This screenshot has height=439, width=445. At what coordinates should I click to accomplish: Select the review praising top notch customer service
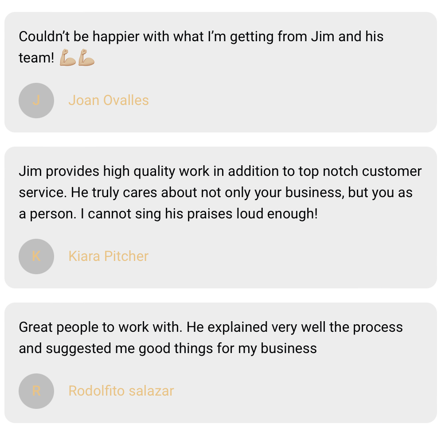click(220, 193)
